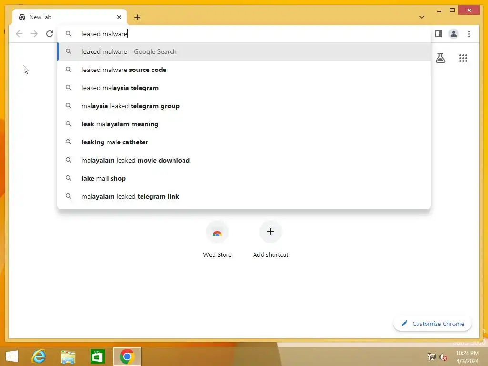Click search magnifier in address bar
The height and width of the screenshot is (366, 488).
coord(69,34)
